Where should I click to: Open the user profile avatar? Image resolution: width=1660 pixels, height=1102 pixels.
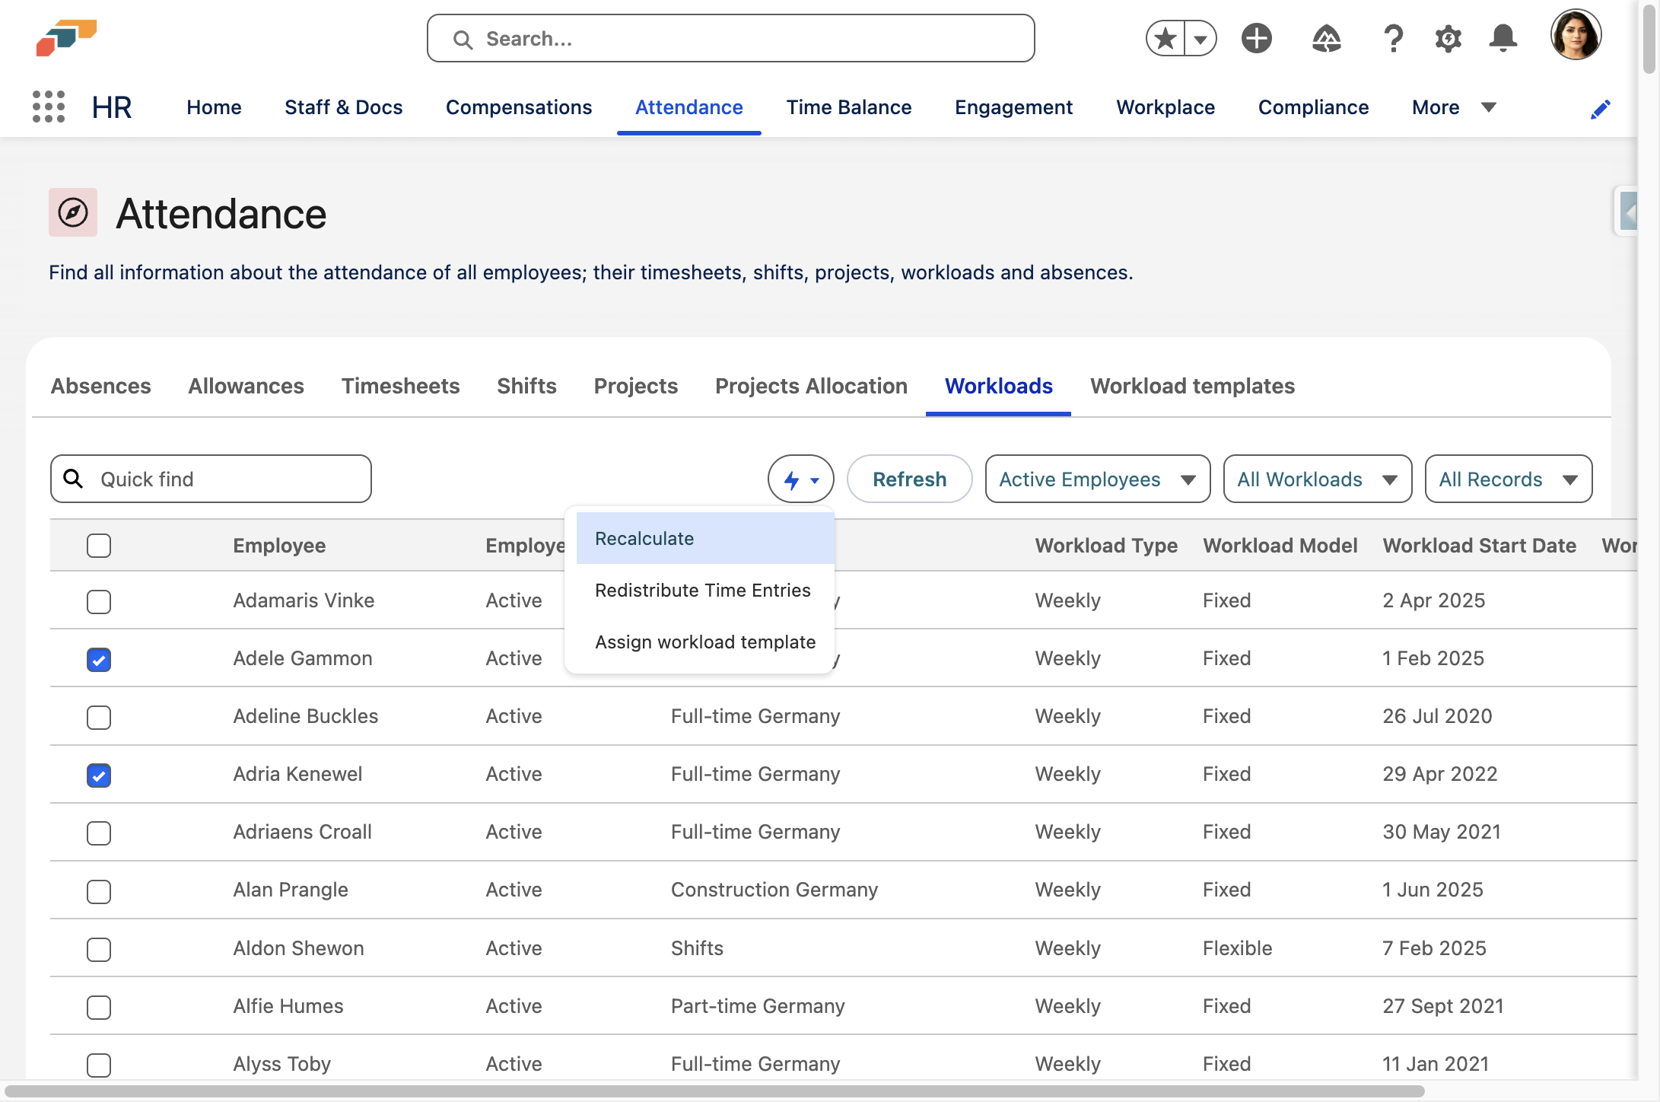tap(1576, 35)
